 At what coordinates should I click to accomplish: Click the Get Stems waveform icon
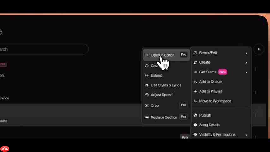(195, 72)
